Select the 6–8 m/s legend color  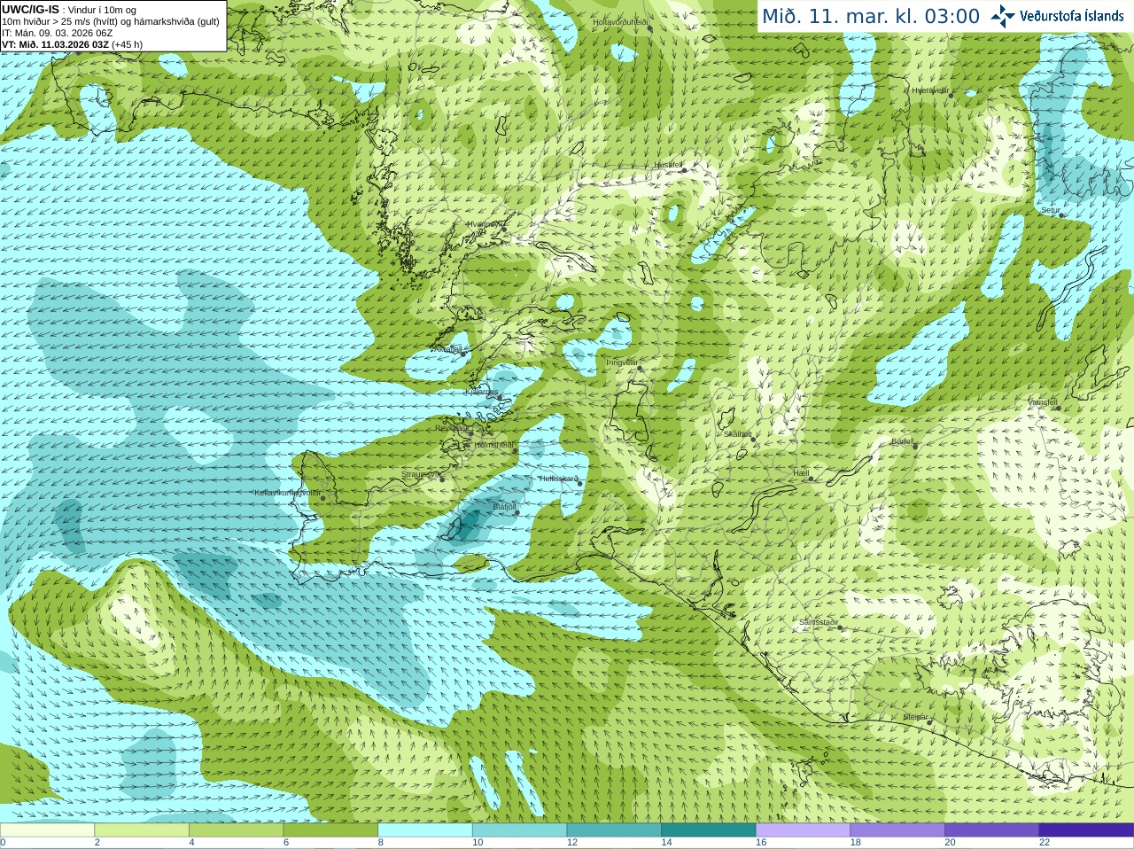pos(330,830)
